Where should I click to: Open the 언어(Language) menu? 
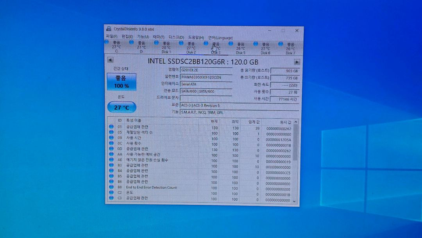click(x=220, y=38)
